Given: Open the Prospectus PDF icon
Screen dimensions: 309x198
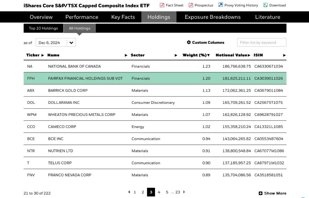Looking at the screenshot, I should tap(191, 5).
